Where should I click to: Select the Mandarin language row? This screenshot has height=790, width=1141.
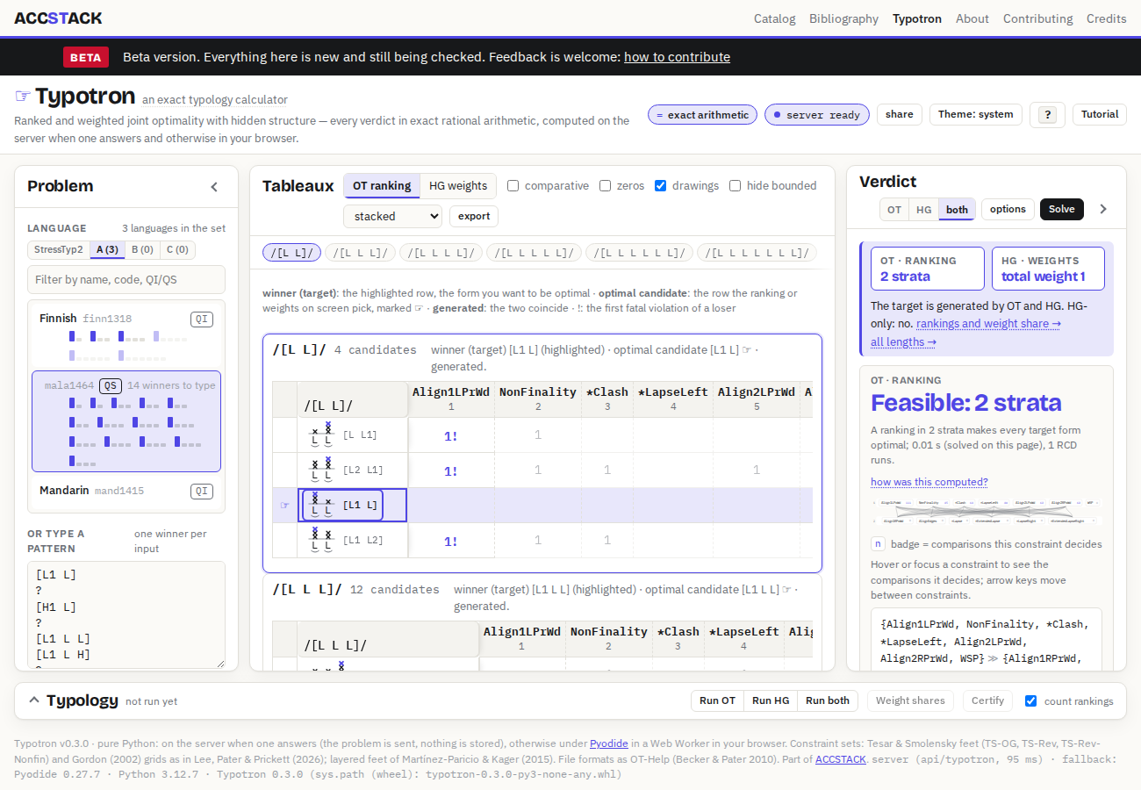(126, 491)
